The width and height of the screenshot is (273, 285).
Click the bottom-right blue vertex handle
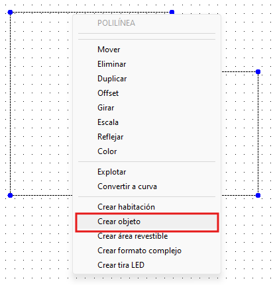point(258,195)
